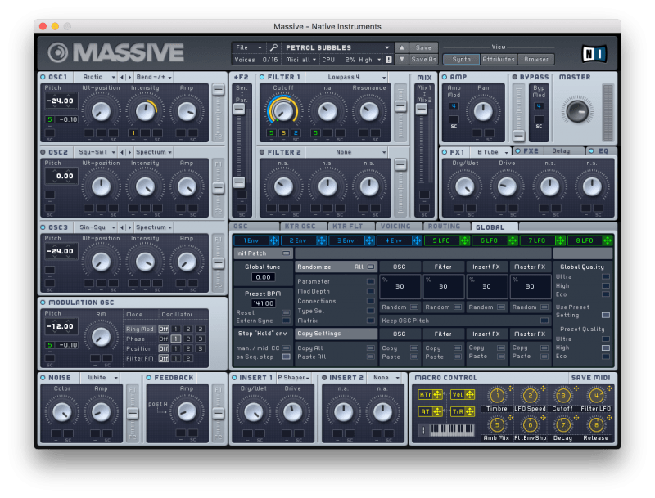655x498 pixels.
Task: Switch to Attributes view
Action: coord(499,59)
